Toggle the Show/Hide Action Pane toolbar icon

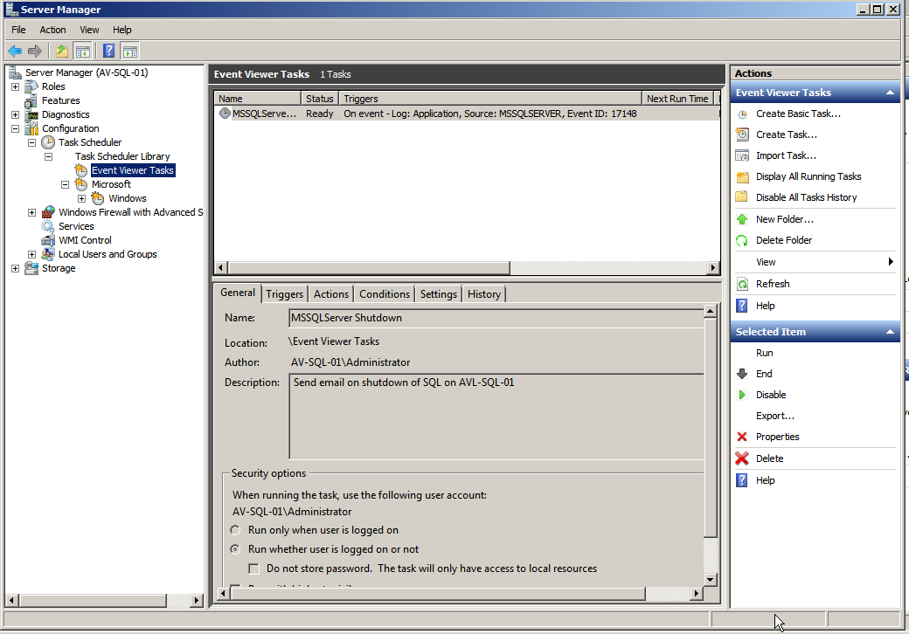[x=130, y=51]
